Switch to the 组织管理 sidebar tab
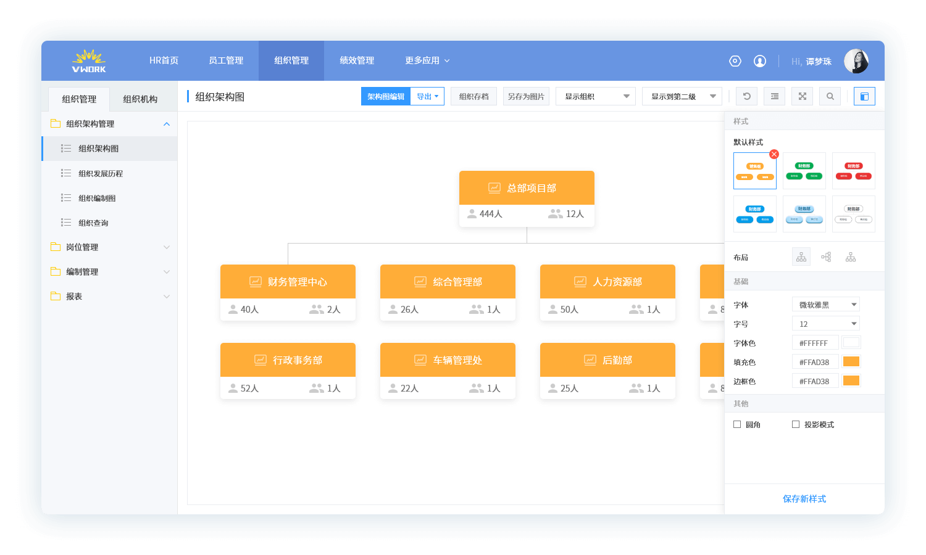 click(x=79, y=99)
